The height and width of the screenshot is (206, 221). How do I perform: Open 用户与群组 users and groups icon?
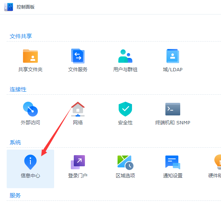pos(125,56)
